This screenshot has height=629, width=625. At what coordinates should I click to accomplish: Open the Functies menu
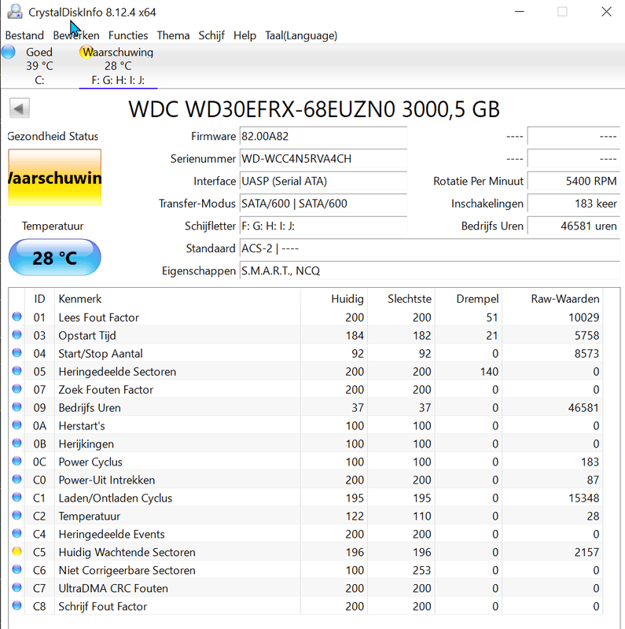click(128, 35)
